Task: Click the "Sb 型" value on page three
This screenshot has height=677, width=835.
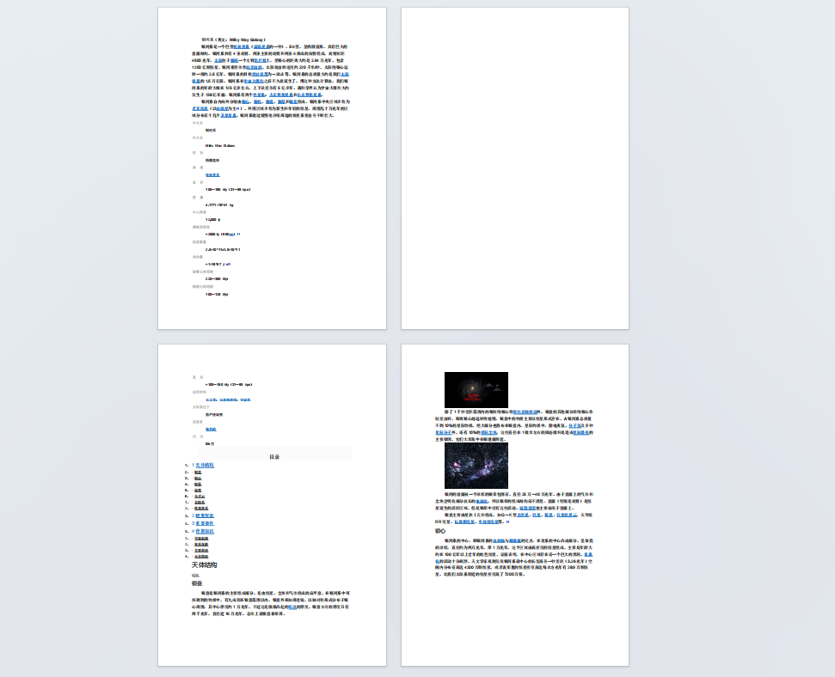Action: click(x=210, y=444)
